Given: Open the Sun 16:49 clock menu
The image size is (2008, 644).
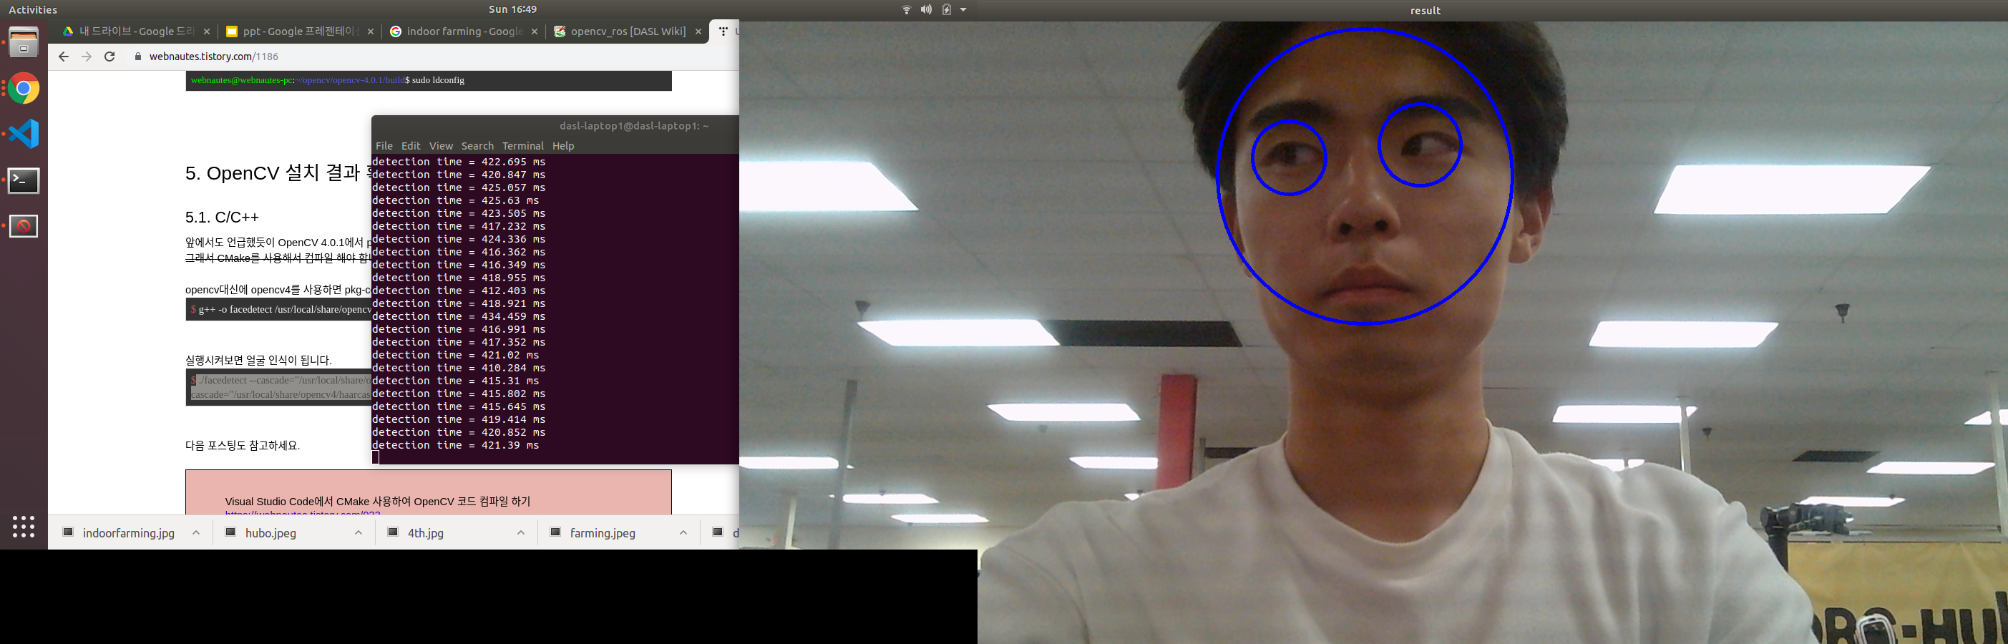Looking at the screenshot, I should pyautogui.click(x=512, y=9).
